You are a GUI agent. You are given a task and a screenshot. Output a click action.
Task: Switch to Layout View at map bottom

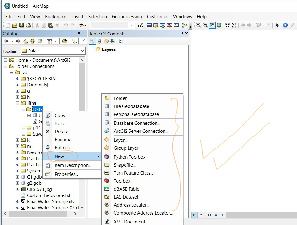201,215
